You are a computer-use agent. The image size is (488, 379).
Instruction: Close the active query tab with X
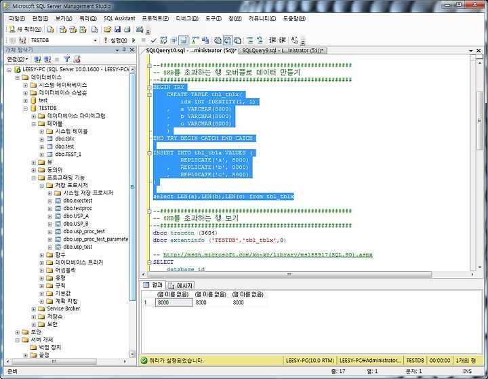479,50
